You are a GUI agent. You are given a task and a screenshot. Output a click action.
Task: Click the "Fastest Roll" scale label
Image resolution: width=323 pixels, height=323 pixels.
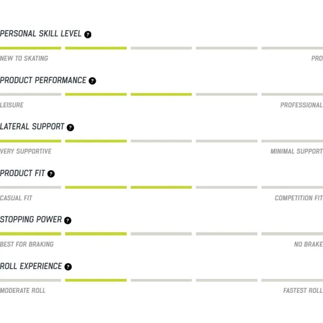(x=302, y=291)
